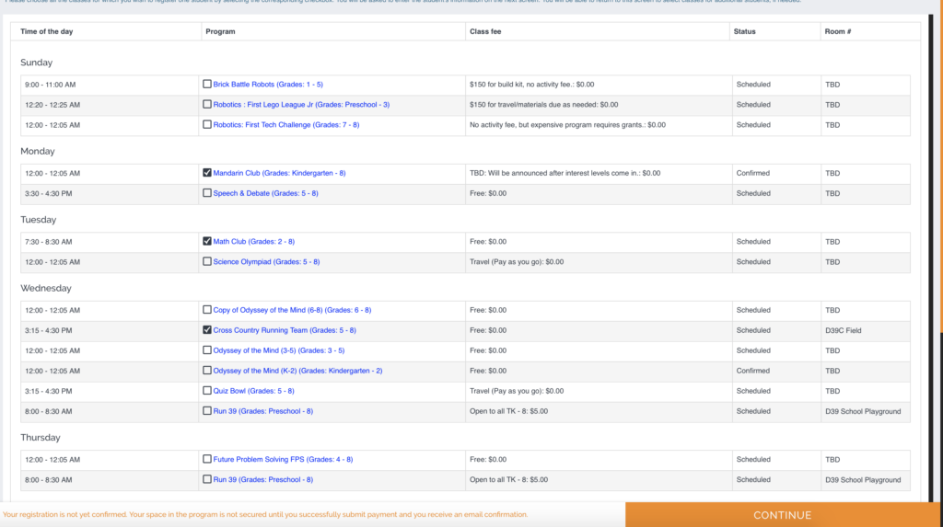Tick the Copy of Odyssey of the Mind (6-8) checkbox
The image size is (943, 527).
pos(207,310)
